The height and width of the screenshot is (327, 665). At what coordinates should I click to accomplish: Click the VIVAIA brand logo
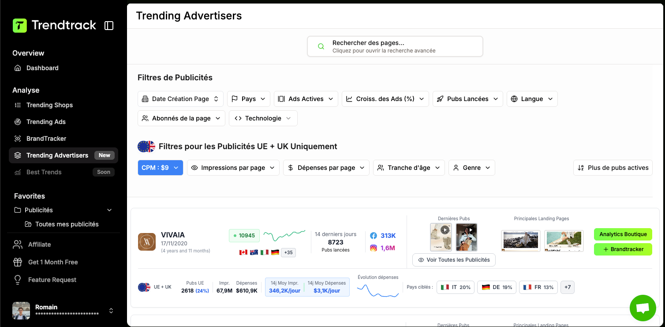coord(146,242)
